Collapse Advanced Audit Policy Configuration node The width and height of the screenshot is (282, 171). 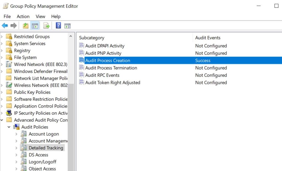click(x=2, y=120)
